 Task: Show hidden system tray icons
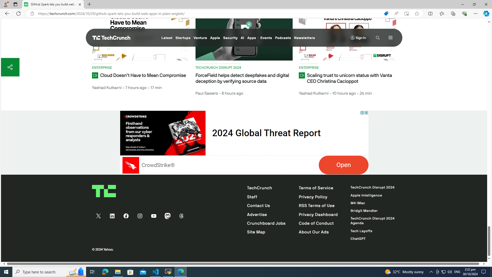[x=431, y=272]
